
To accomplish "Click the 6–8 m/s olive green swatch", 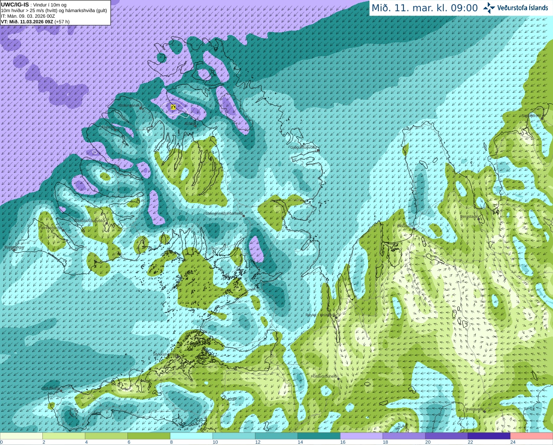I will click(149, 436).
